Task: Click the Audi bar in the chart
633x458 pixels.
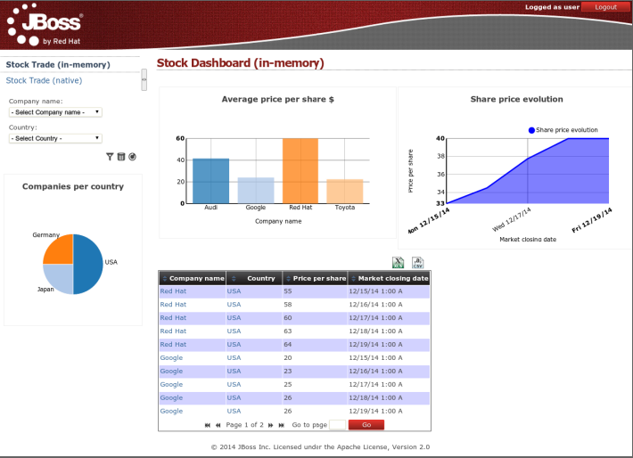Action: [210, 181]
